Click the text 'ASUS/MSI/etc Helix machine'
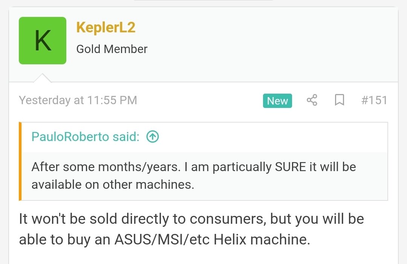 coord(213,239)
